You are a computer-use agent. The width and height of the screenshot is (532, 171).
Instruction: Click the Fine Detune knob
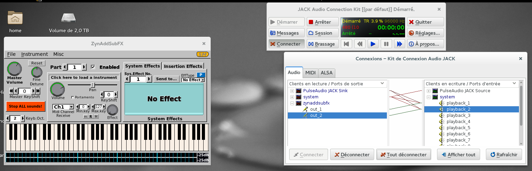pos(37,72)
